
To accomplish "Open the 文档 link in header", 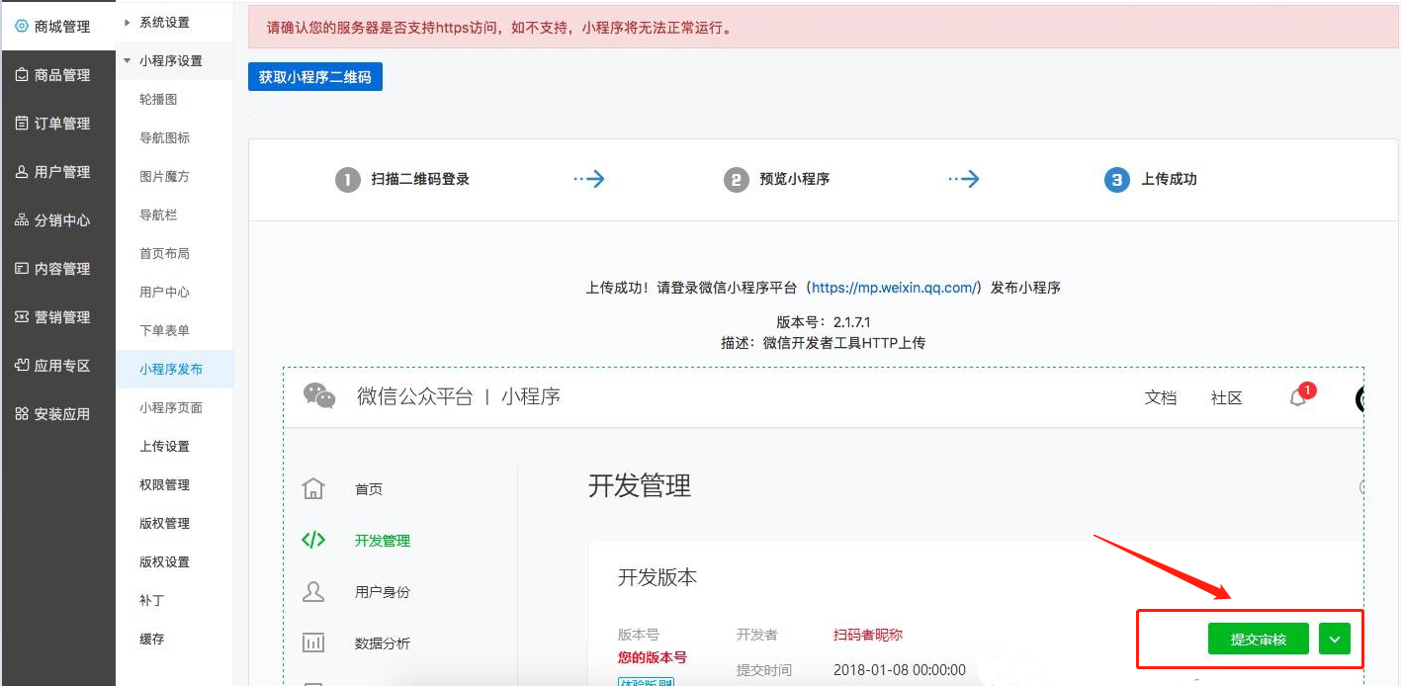I will click(1161, 397).
